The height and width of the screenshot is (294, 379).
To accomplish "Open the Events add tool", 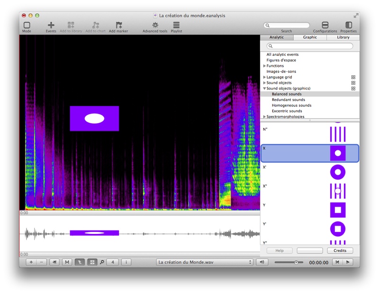I will [51, 25].
